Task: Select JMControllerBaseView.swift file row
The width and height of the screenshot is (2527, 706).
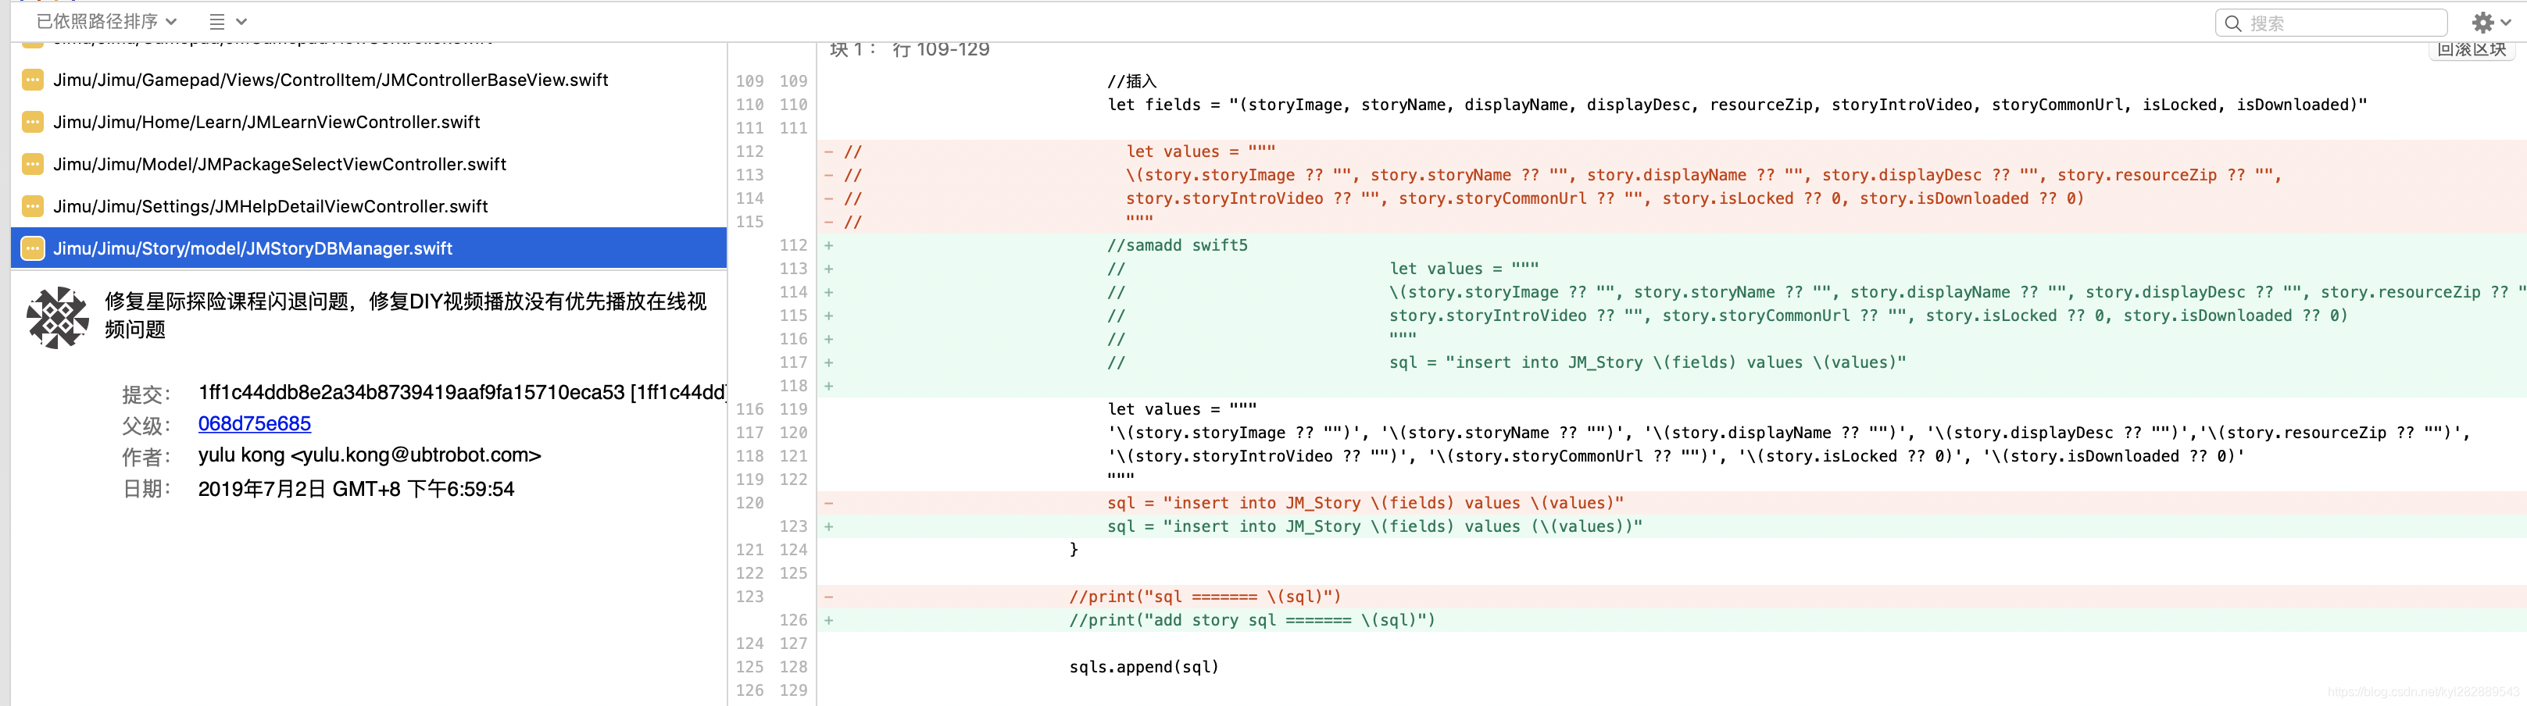Action: point(369,80)
